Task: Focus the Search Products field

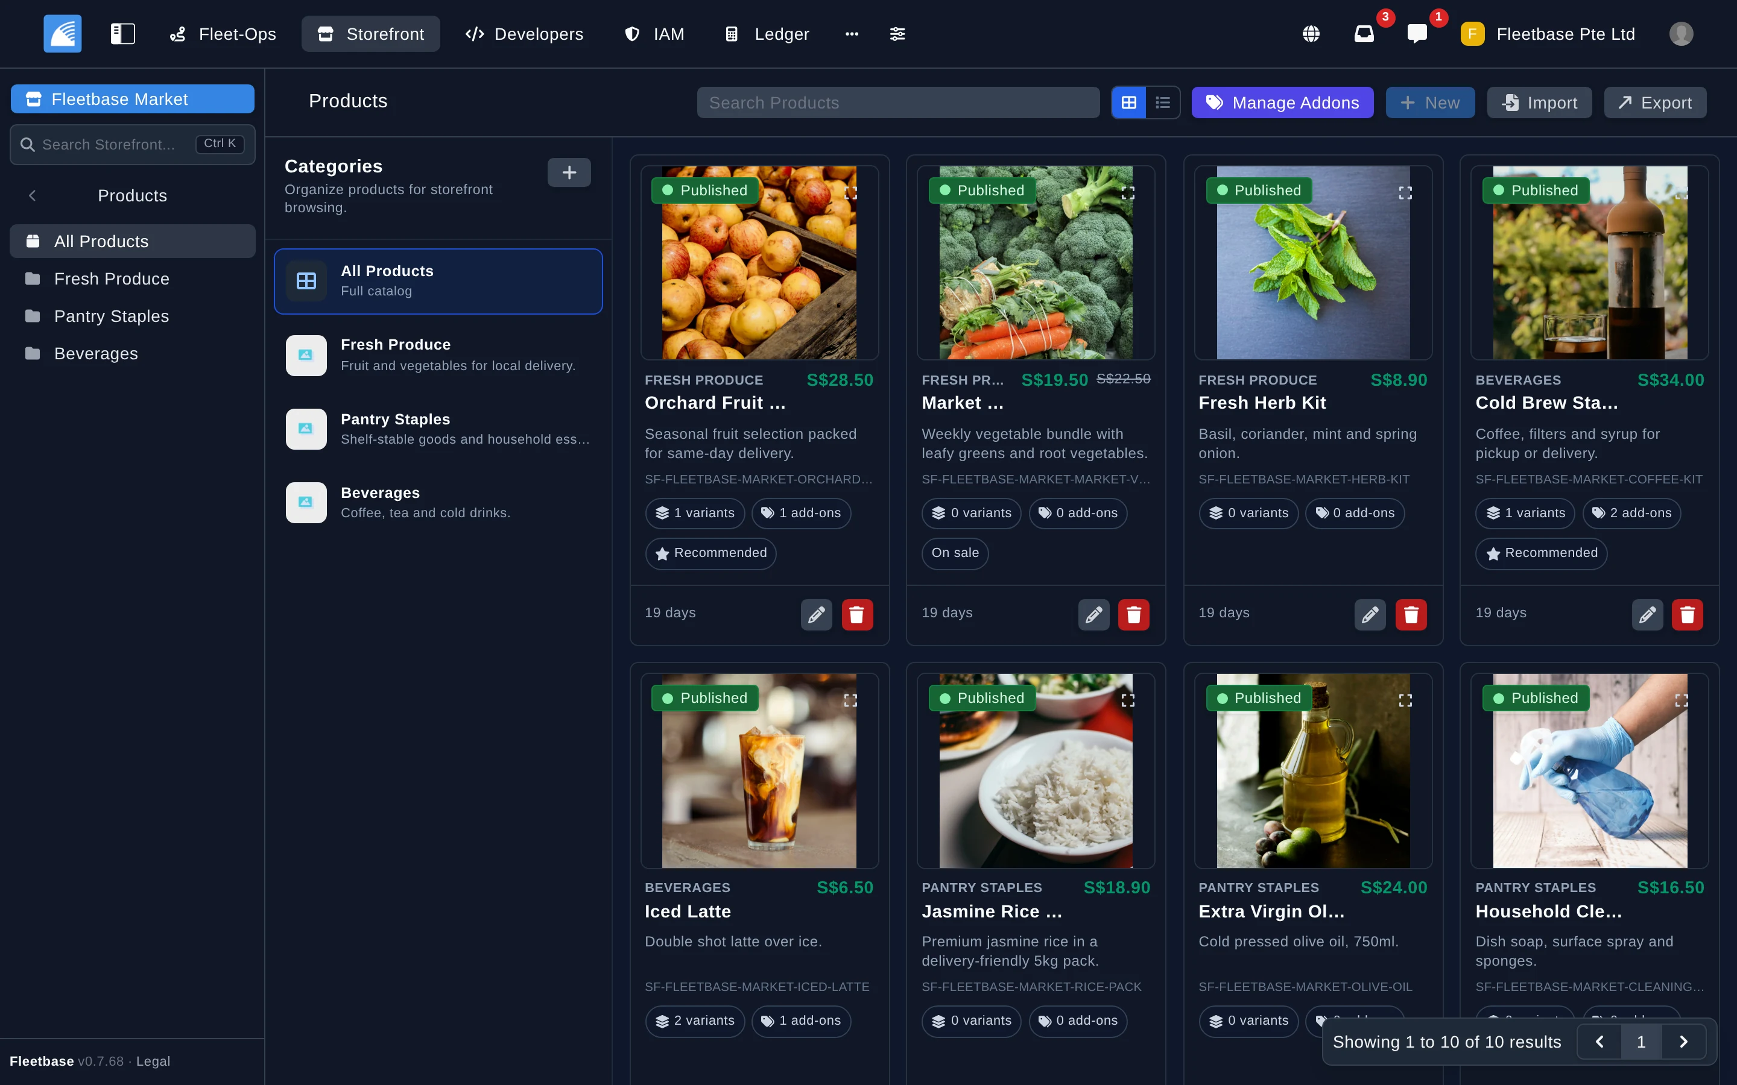Action: point(897,102)
